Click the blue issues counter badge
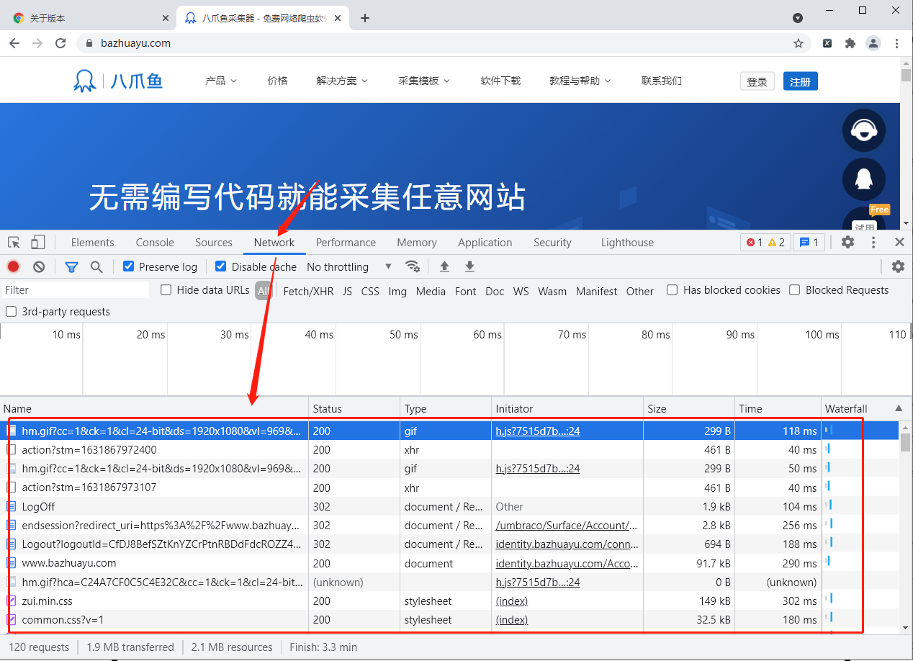 [x=809, y=242]
